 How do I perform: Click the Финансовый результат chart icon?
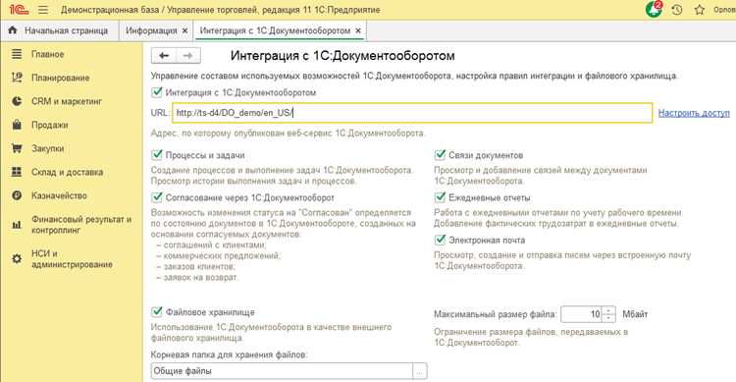(17, 225)
